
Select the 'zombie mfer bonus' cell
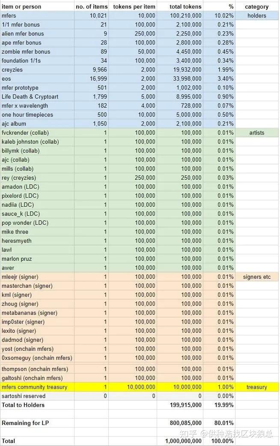pos(26,51)
